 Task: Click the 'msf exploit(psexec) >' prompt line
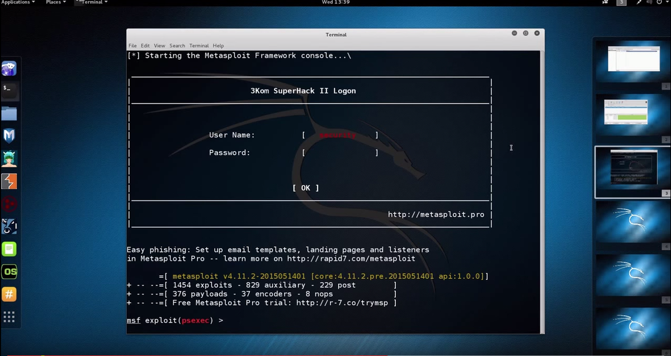click(x=175, y=320)
